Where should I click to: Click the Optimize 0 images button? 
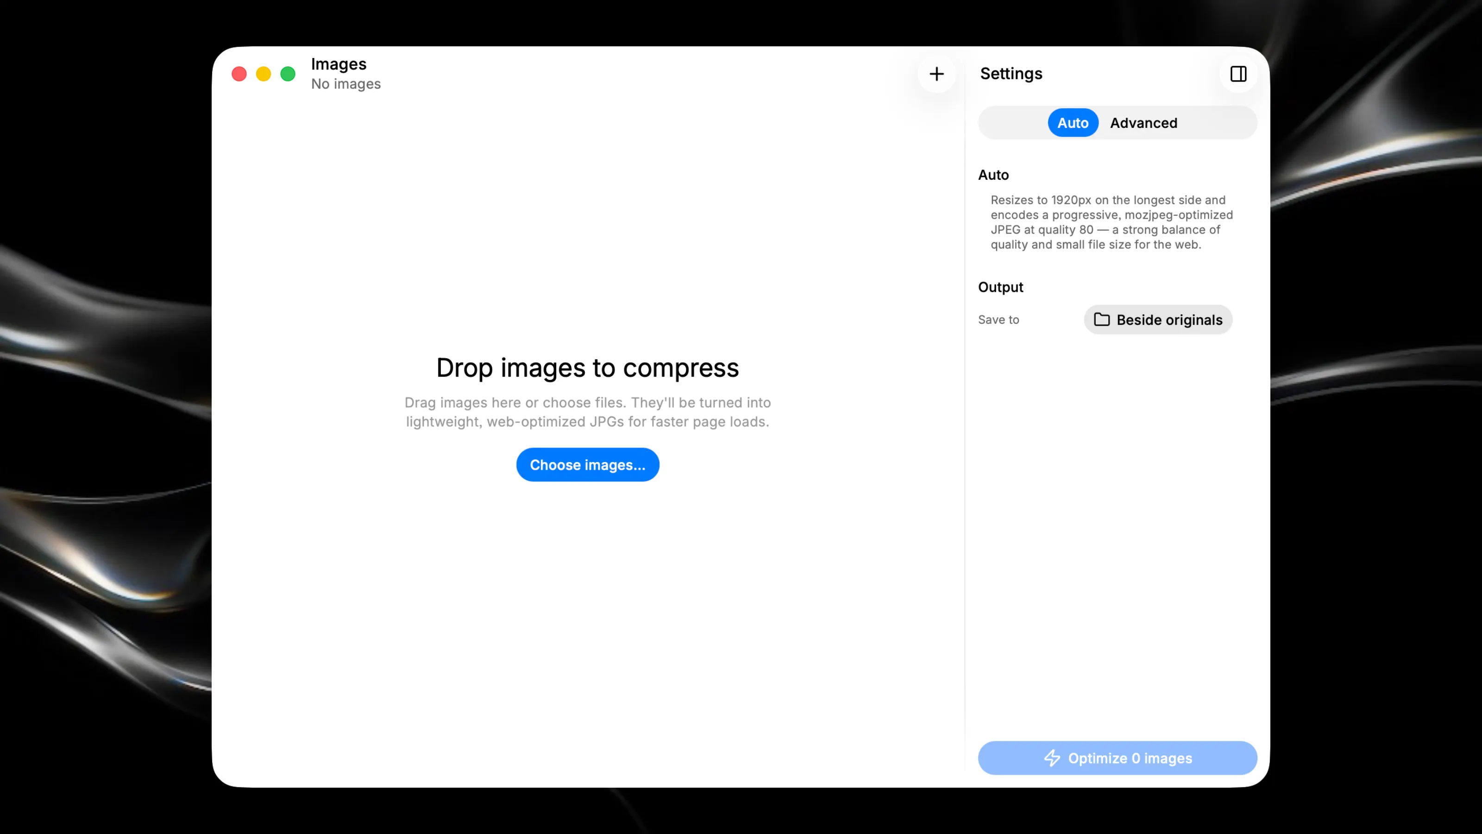pyautogui.click(x=1117, y=758)
